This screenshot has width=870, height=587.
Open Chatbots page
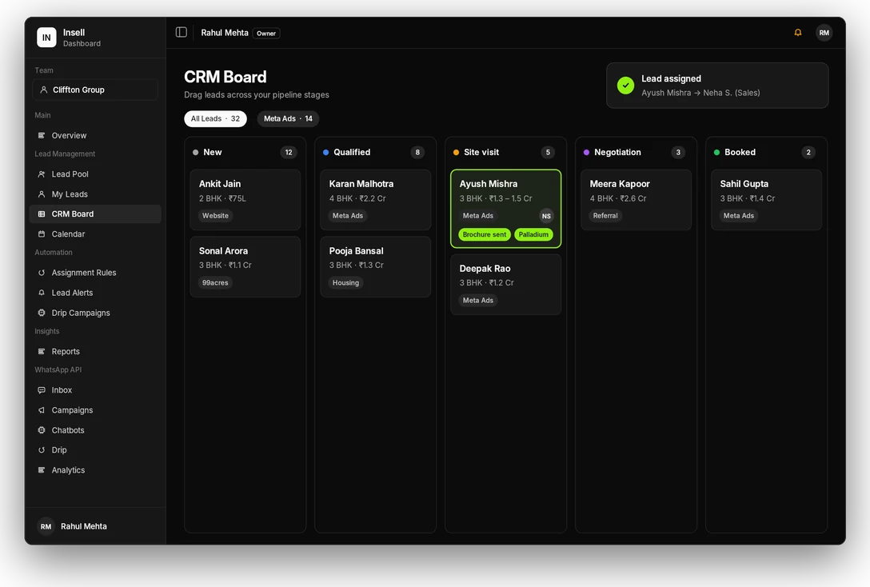(x=95, y=430)
